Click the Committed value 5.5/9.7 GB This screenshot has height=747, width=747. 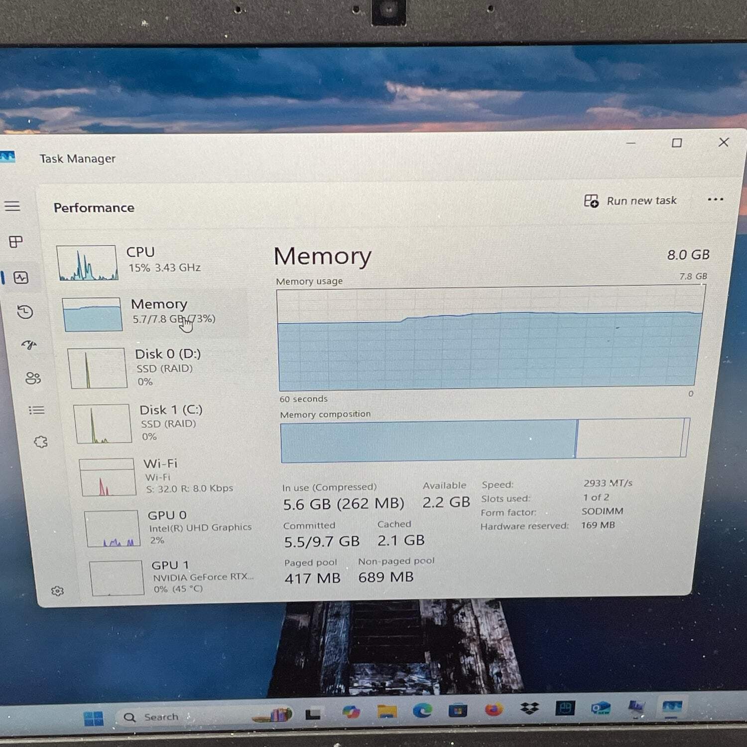pos(322,541)
